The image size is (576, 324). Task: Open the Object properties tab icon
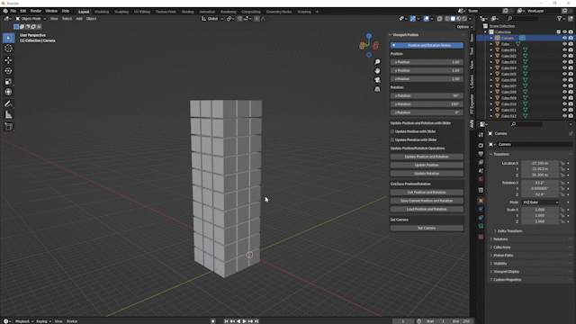[x=481, y=201]
